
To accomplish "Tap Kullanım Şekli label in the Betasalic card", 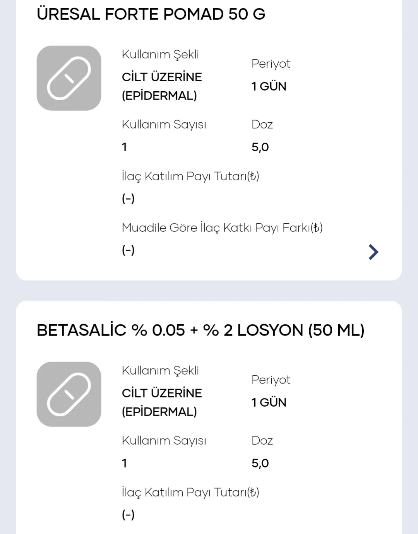I will point(160,371).
